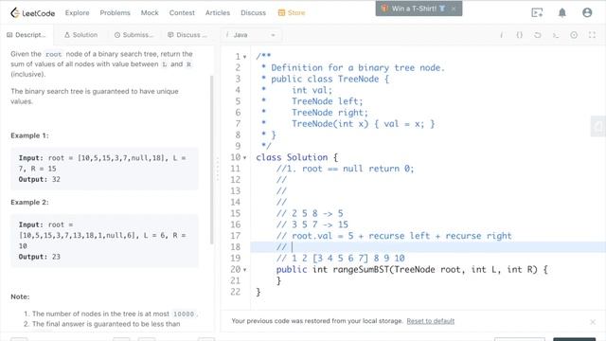Click the comment '//1. root == null return 0;'
The image size is (606, 341).
click(345, 169)
